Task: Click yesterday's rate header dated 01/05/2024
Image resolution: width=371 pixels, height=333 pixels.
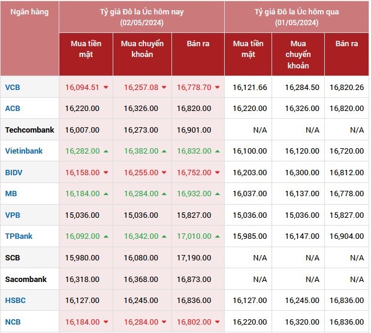Action: 296,17
